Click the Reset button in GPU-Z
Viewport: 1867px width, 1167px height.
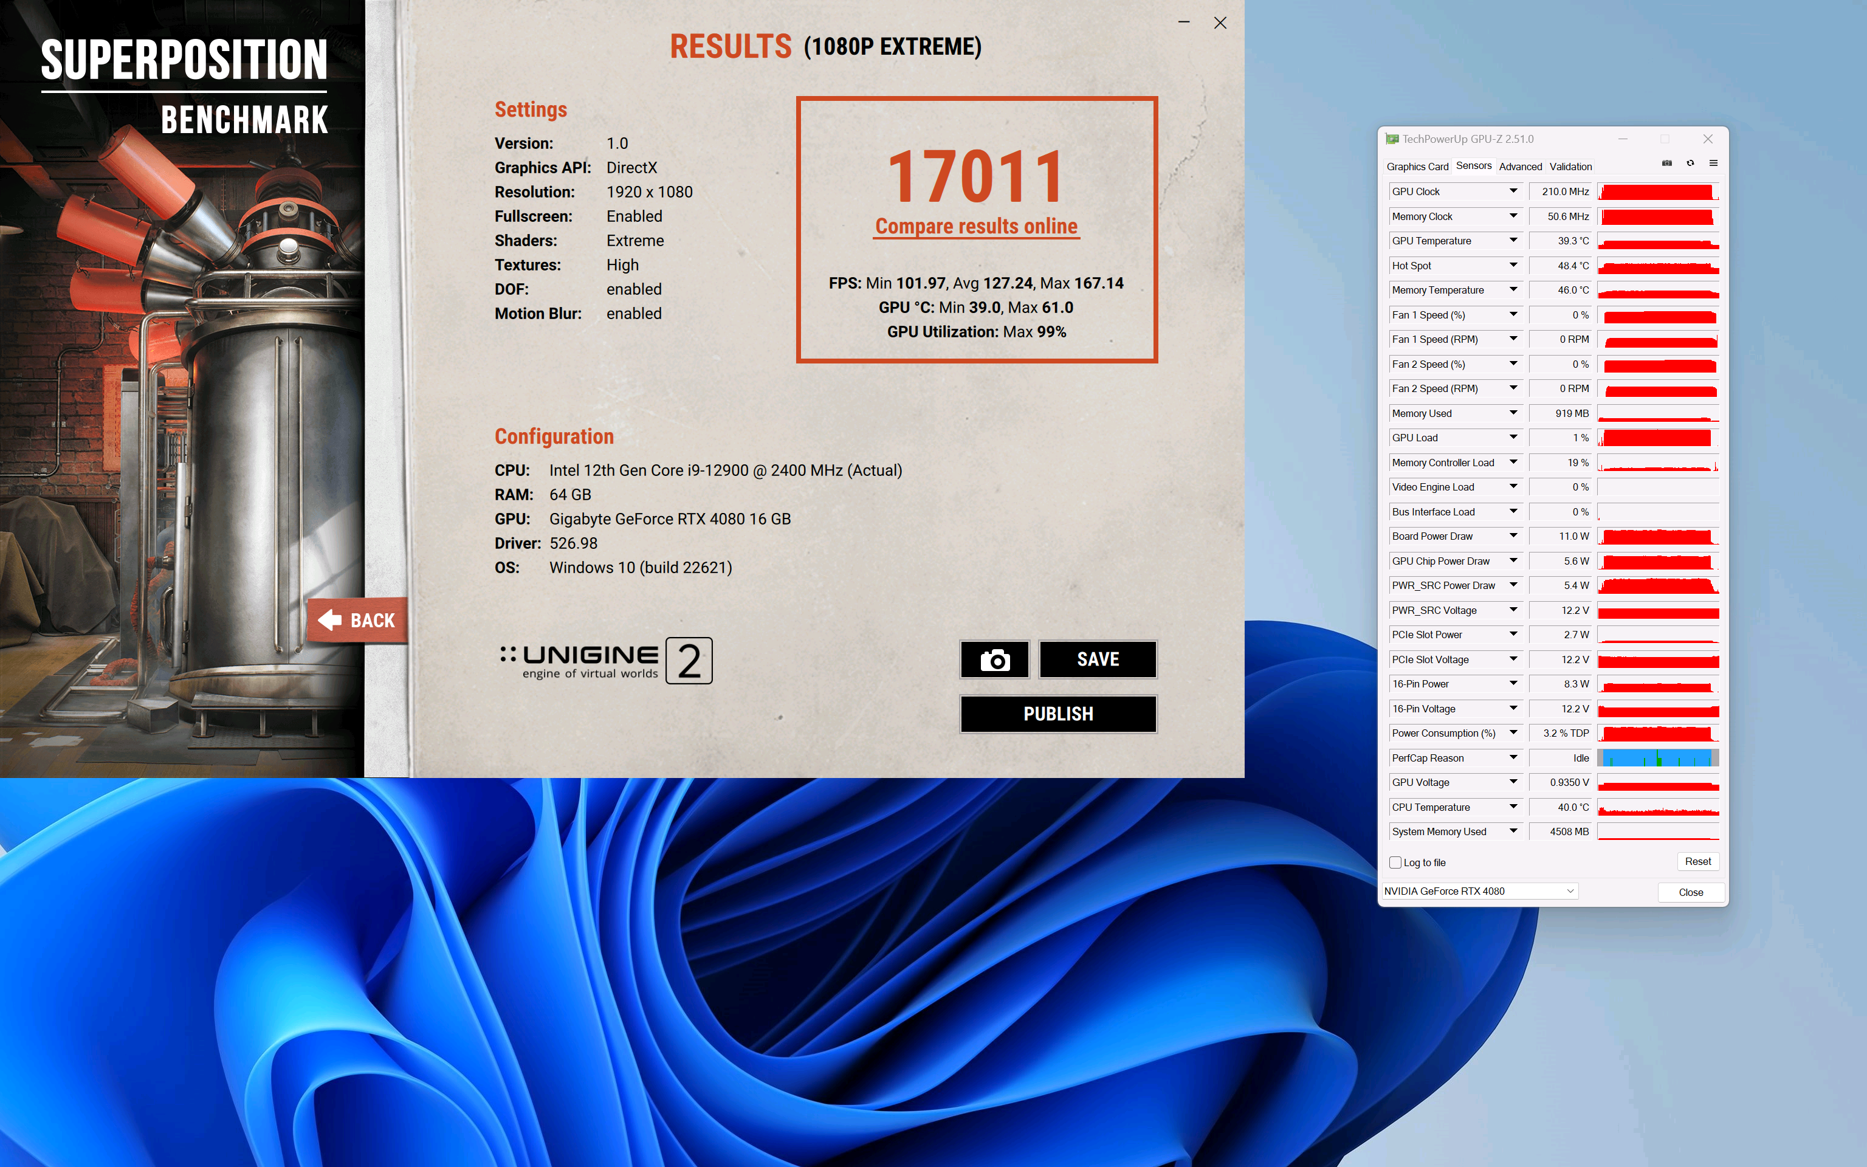pyautogui.click(x=1697, y=861)
